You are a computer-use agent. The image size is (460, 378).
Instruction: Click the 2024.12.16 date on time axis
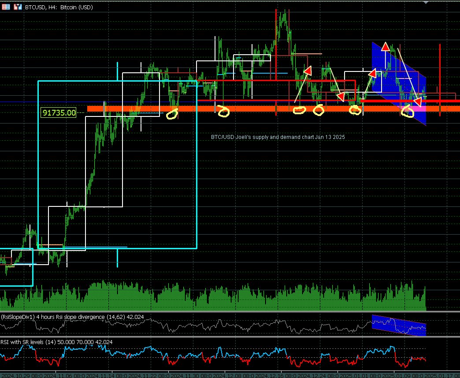click(x=276, y=375)
